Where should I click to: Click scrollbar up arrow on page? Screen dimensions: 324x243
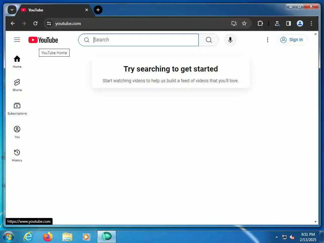pyautogui.click(x=315, y=34)
